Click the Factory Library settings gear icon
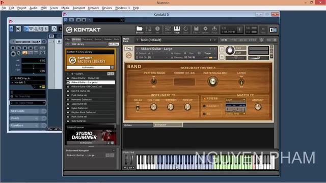Image resolution: width=326 pixels, height=183 pixels. (112, 68)
